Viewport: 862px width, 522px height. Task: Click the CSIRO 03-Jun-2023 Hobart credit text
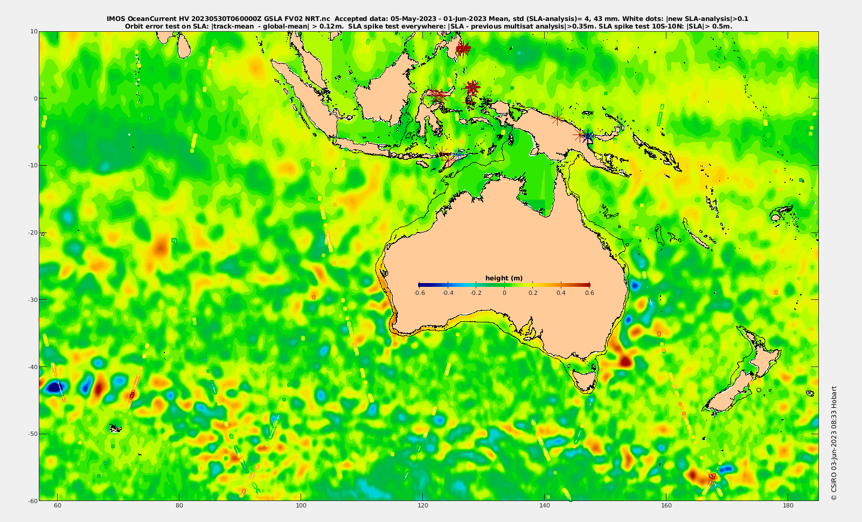(833, 443)
